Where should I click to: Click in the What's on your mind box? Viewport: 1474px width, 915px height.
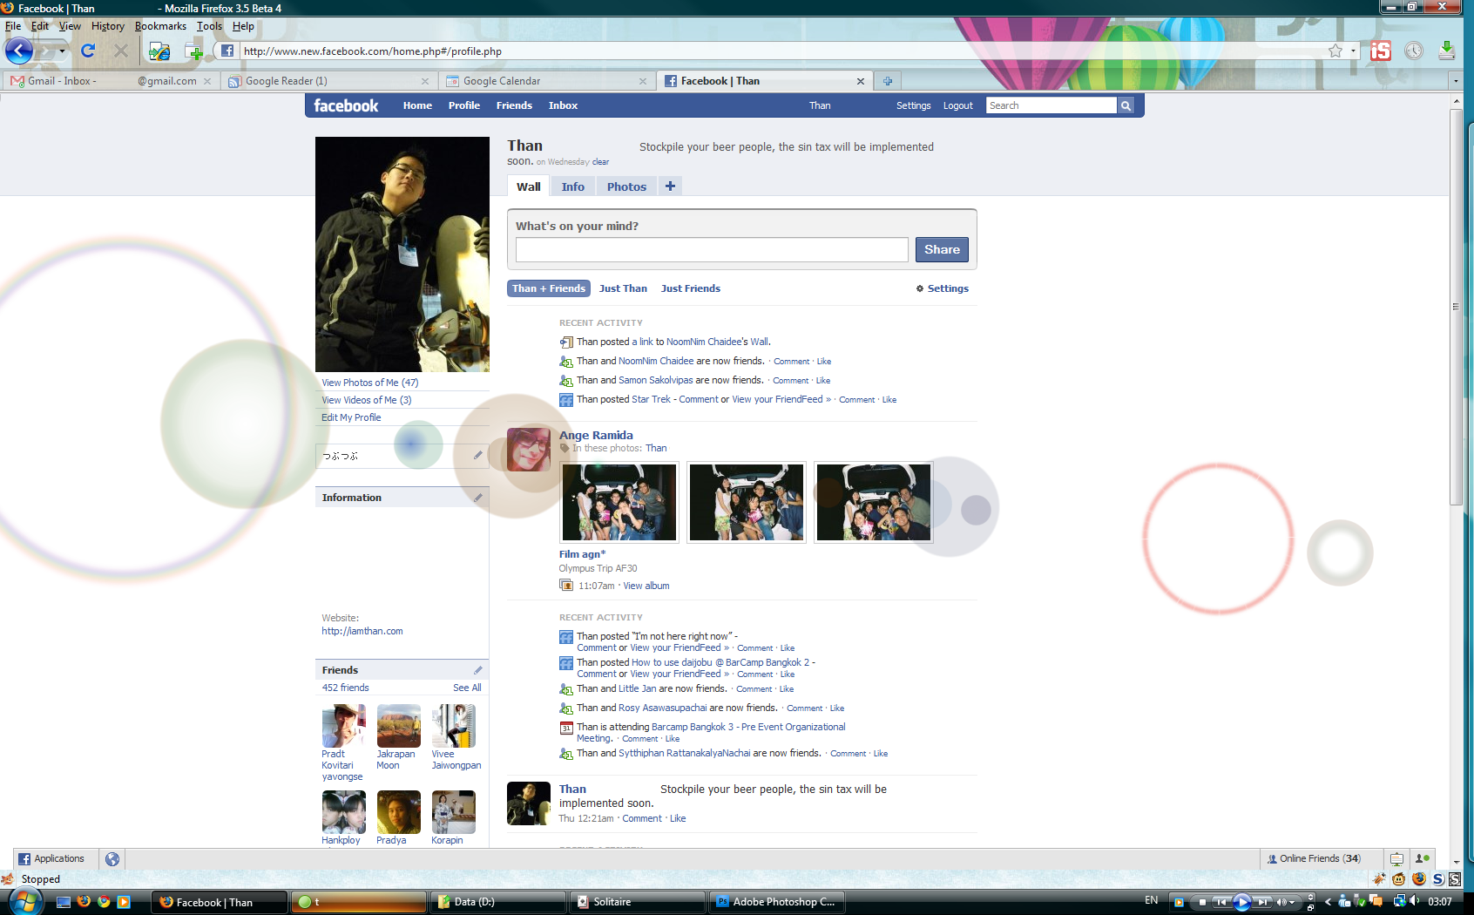tap(712, 250)
